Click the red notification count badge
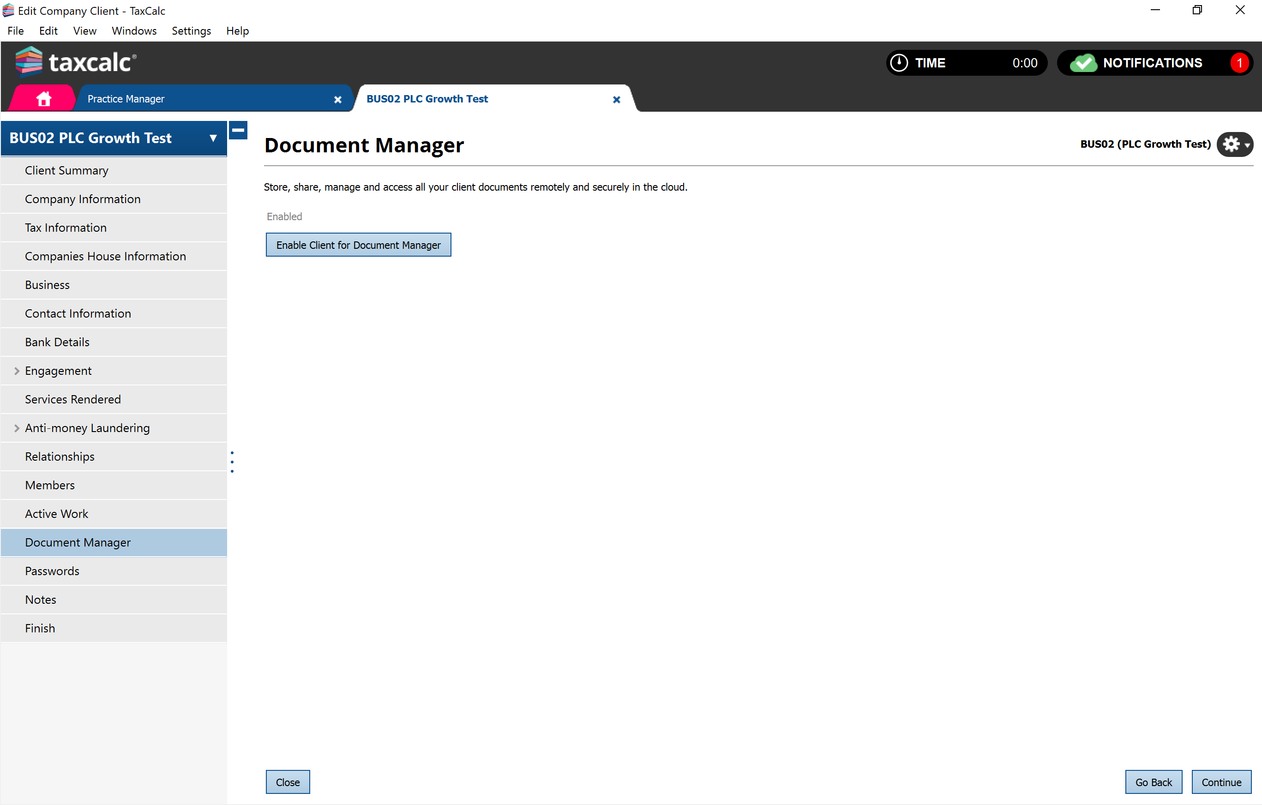The image size is (1262, 805). tap(1239, 63)
